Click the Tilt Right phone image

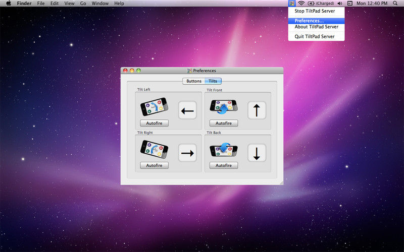point(154,149)
